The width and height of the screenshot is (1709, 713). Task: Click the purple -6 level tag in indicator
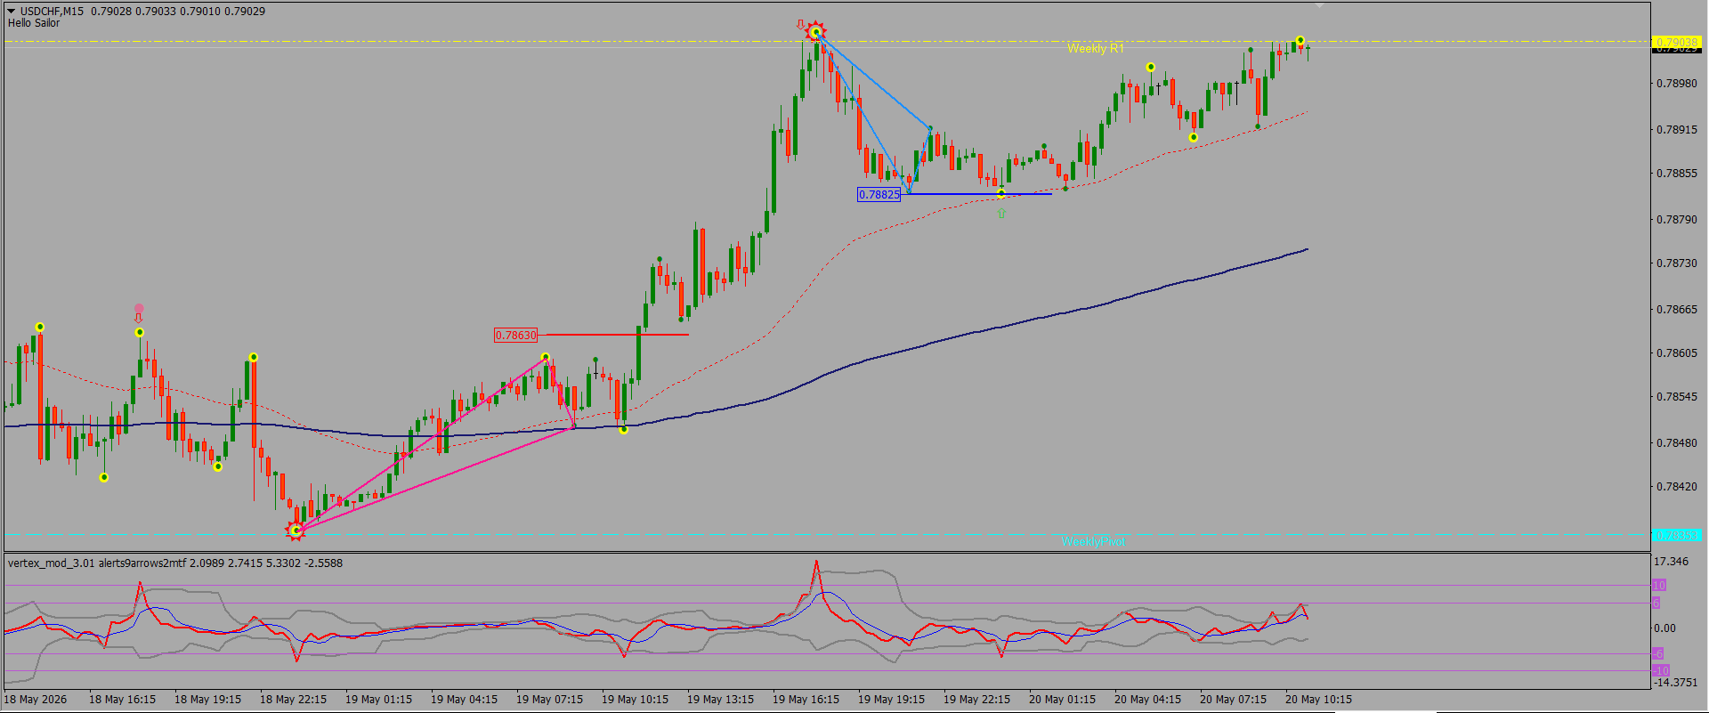[1657, 654]
